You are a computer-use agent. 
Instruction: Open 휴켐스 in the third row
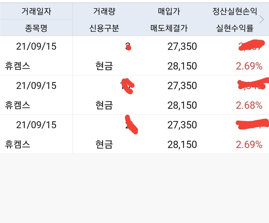click(x=18, y=145)
